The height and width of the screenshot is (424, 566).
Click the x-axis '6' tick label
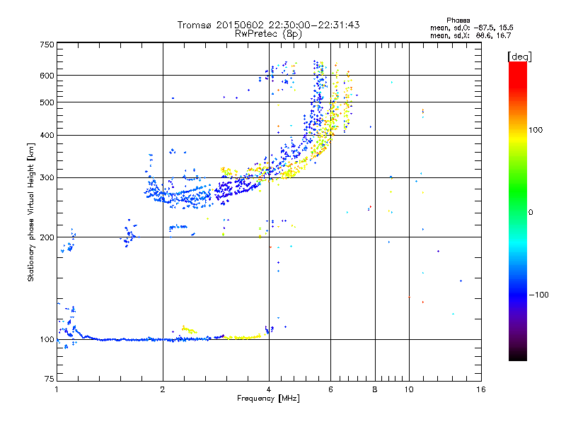(x=330, y=389)
